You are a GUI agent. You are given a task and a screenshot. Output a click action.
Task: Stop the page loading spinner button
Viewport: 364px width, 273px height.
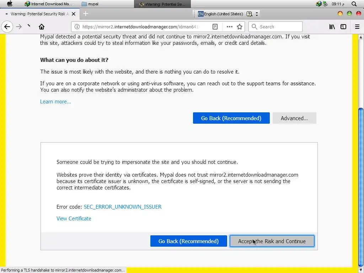[29, 26]
